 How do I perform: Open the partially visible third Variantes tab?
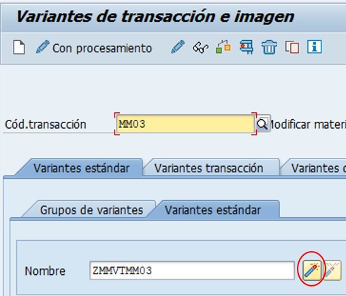point(315,168)
